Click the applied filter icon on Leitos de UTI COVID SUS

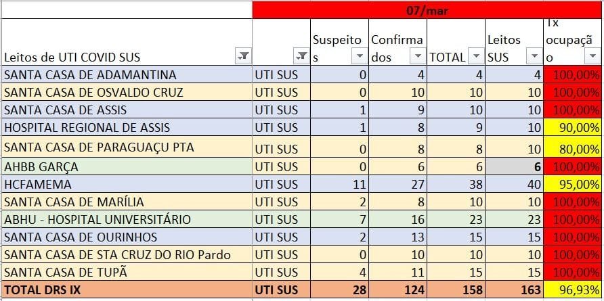click(x=243, y=57)
